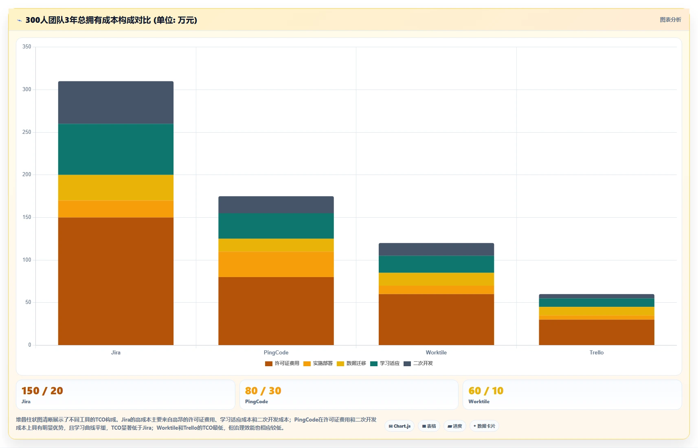The height and width of the screenshot is (448, 698).
Task: Click Jira's dark slate 二次开发 bar segment
Action: pyautogui.click(x=116, y=103)
